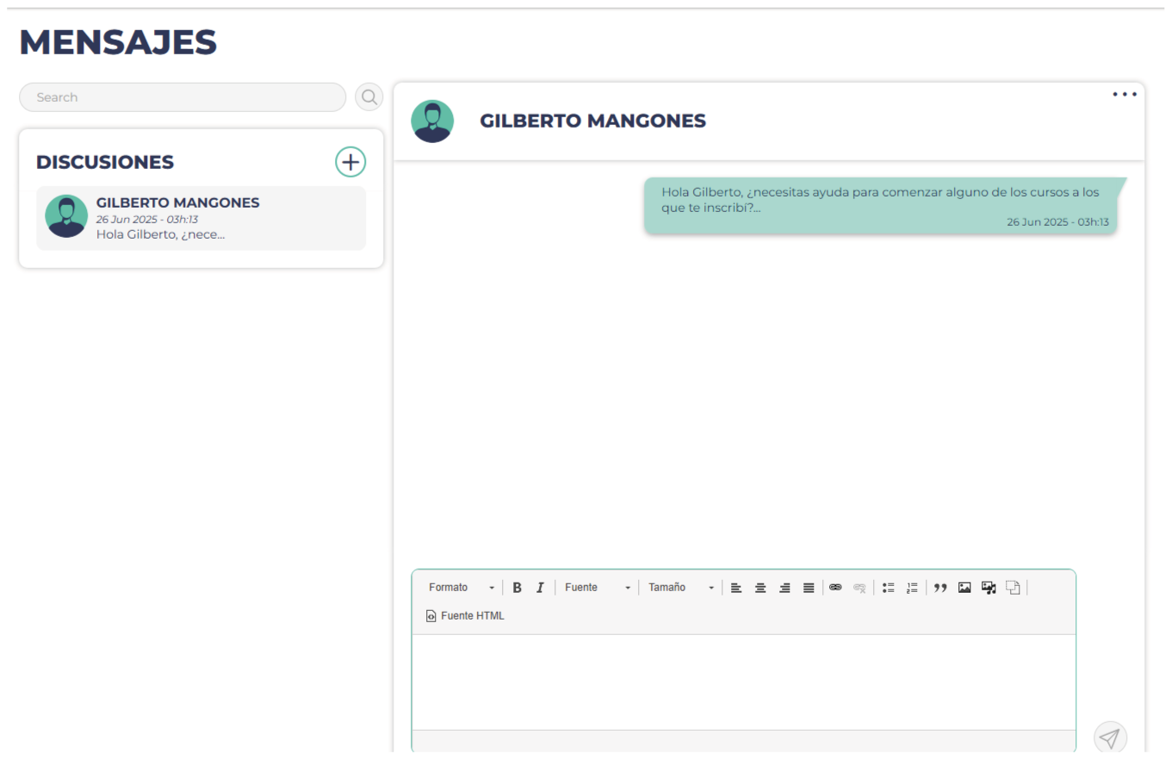Enable justified text alignment
The height and width of the screenshot is (760, 1172).
[x=809, y=588]
